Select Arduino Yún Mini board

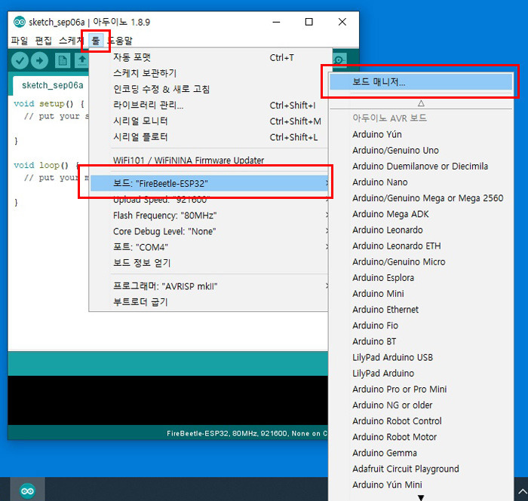tap(421, 485)
